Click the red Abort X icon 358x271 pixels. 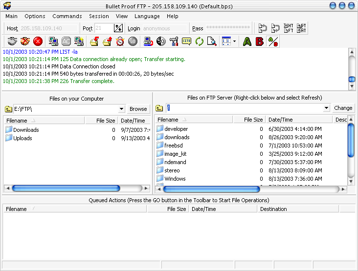point(38,42)
